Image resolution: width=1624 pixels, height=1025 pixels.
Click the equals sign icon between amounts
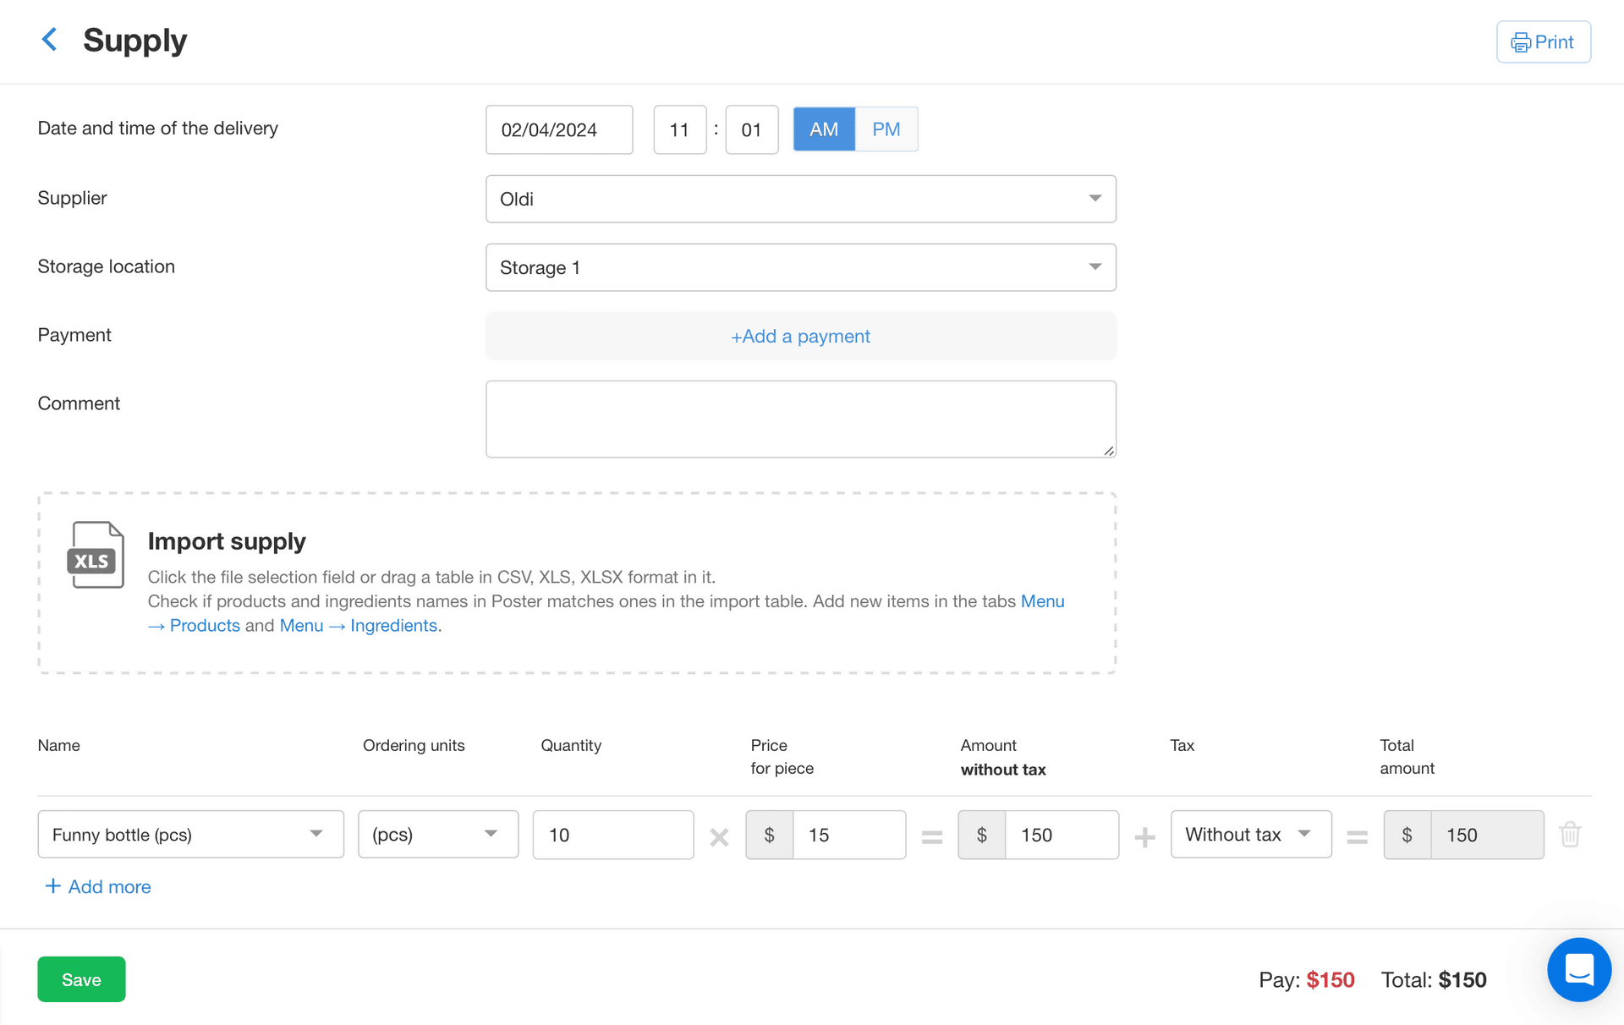[1357, 835]
